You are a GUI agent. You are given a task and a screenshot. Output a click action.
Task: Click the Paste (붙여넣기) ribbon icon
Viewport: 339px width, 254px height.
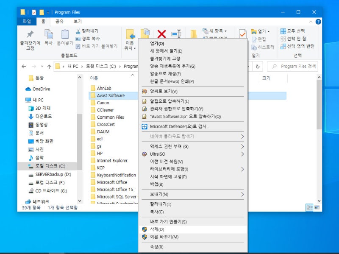click(65, 35)
